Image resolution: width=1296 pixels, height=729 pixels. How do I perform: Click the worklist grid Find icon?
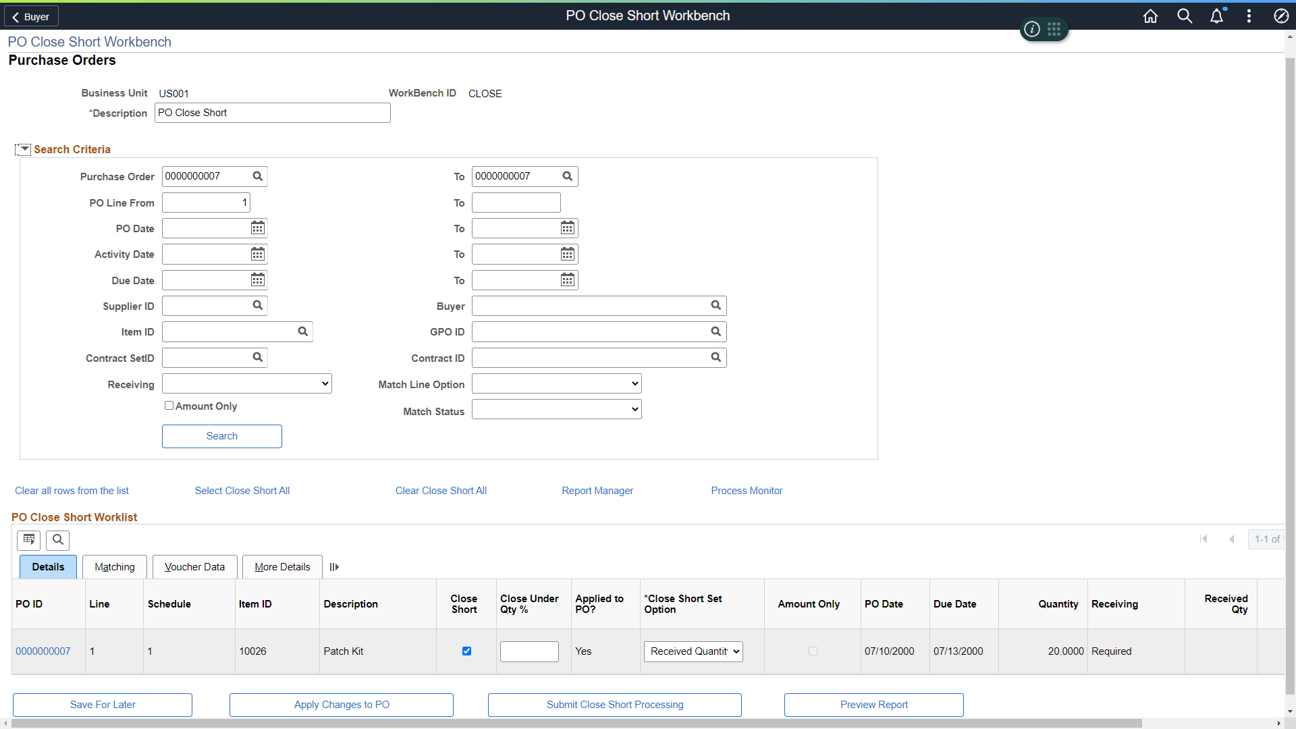pyautogui.click(x=58, y=540)
